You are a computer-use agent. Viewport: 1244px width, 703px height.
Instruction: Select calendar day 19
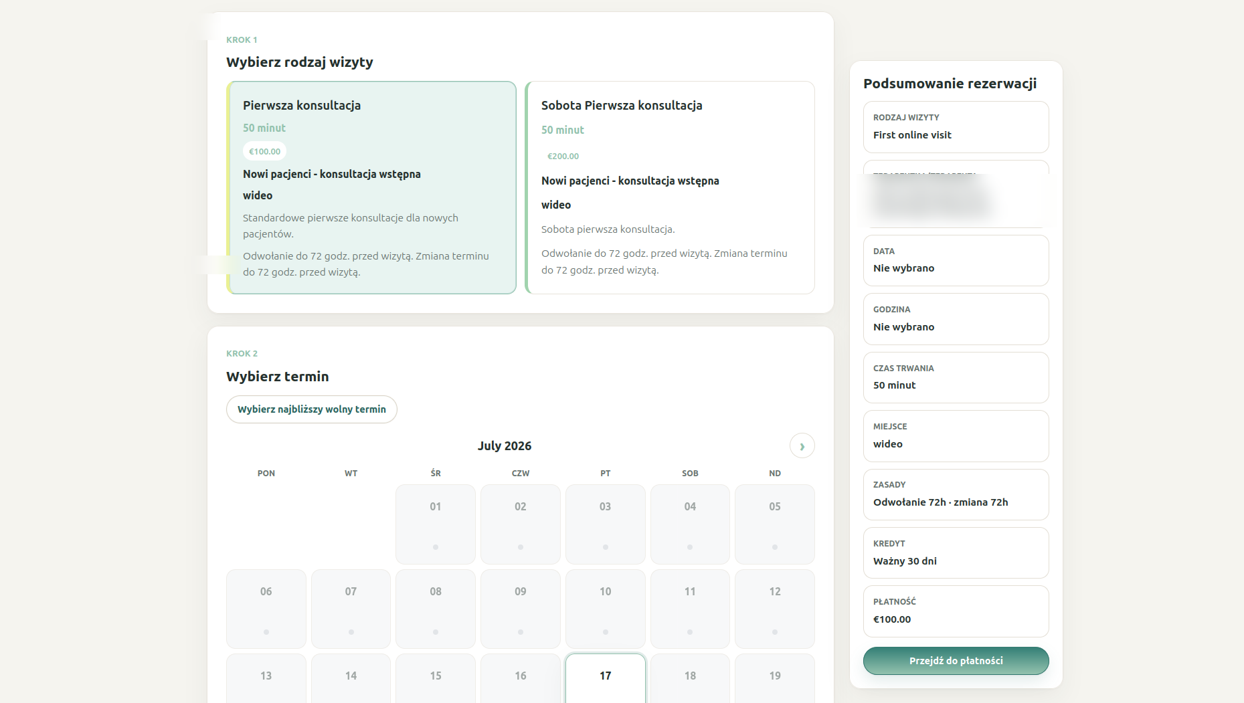point(775,678)
